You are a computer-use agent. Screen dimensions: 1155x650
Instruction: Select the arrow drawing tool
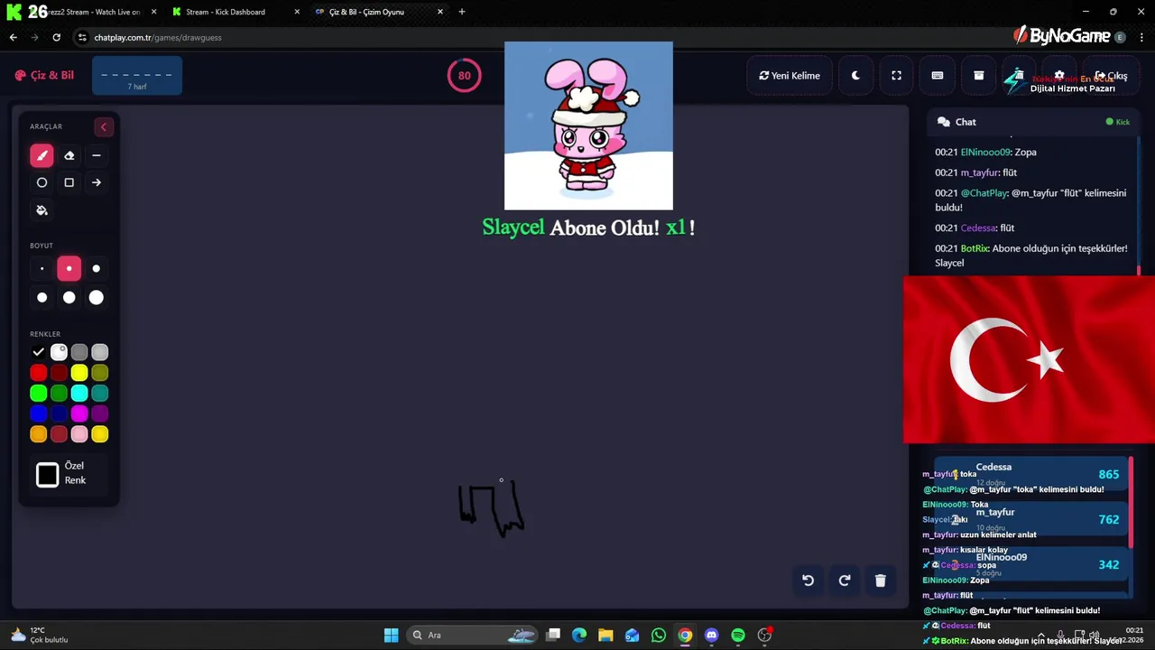(x=96, y=182)
